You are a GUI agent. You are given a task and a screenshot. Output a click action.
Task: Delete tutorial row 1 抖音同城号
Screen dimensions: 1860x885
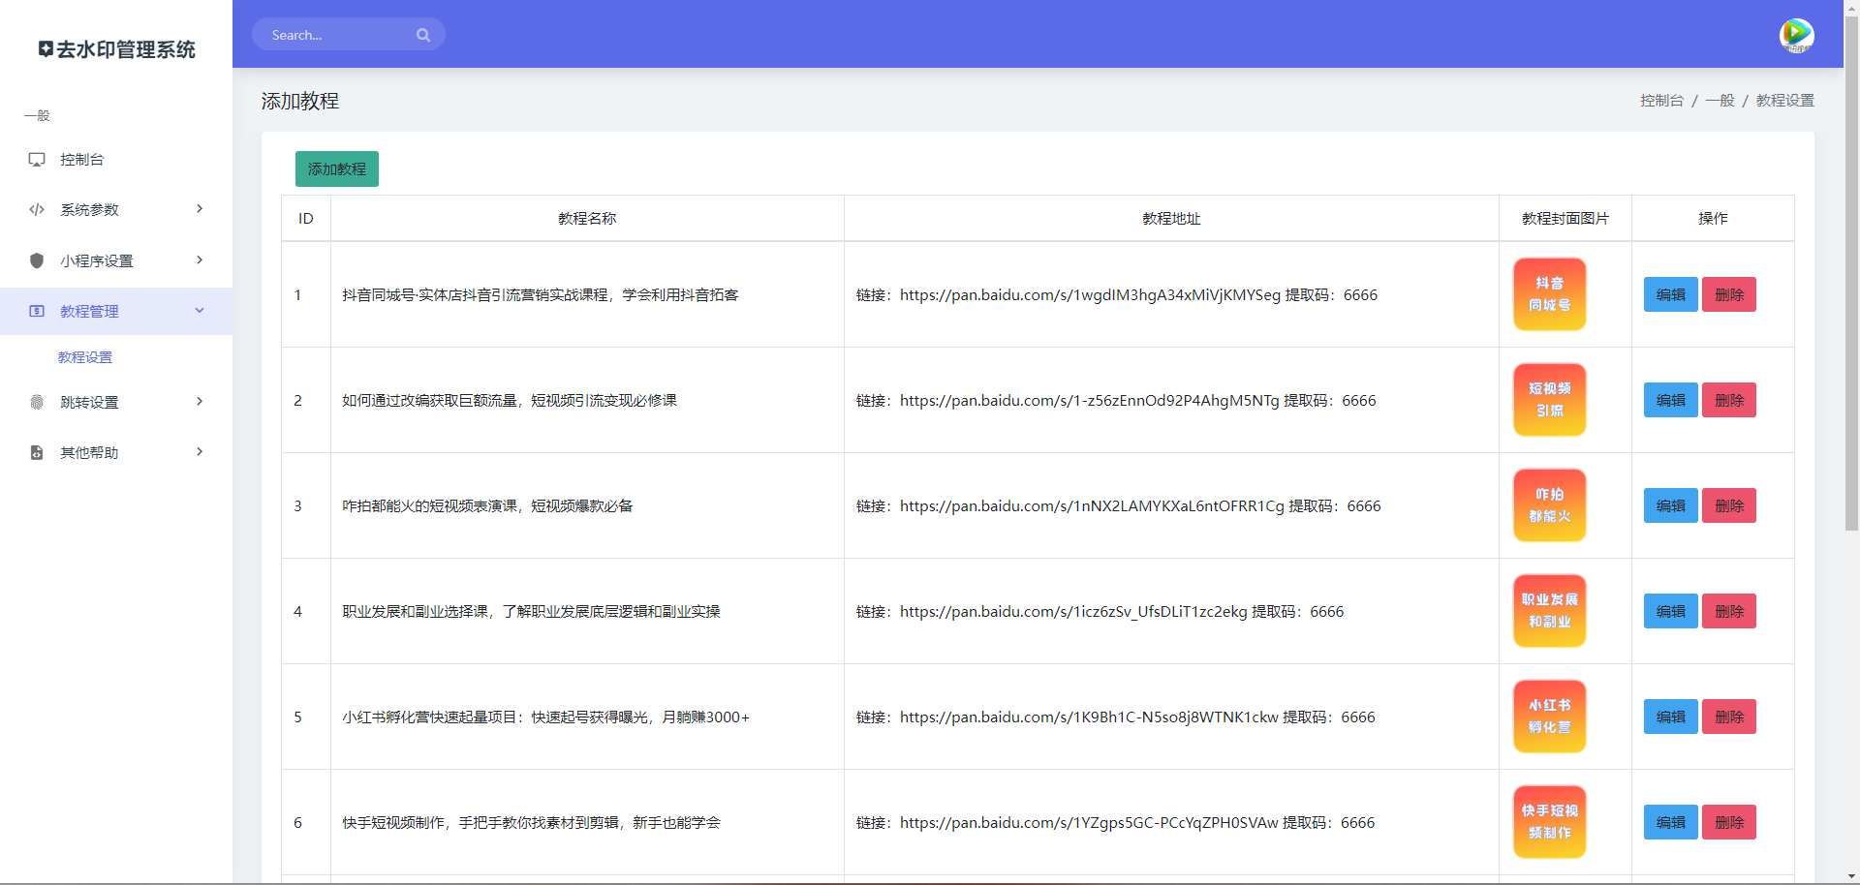[x=1729, y=294]
